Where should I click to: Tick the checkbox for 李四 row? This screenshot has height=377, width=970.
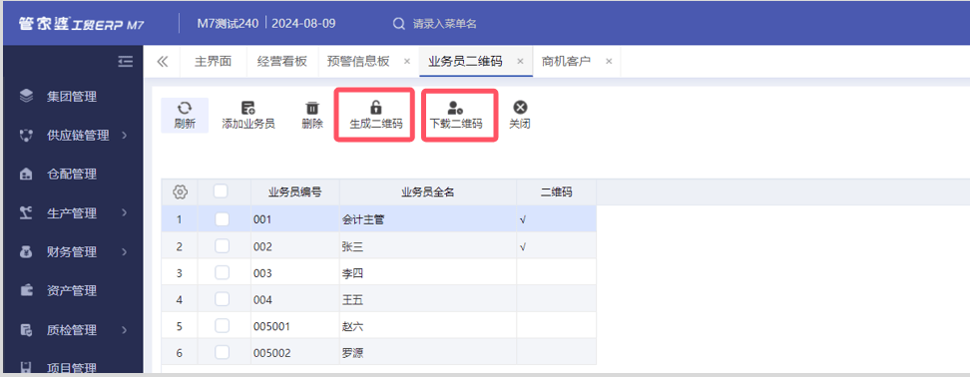click(223, 272)
